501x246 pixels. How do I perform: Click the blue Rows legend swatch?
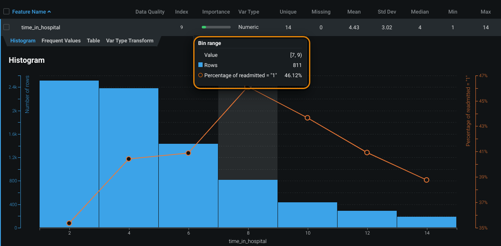click(200, 65)
